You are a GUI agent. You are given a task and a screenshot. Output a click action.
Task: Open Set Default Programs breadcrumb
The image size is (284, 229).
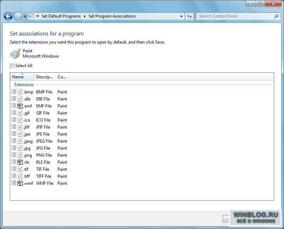coord(61,16)
